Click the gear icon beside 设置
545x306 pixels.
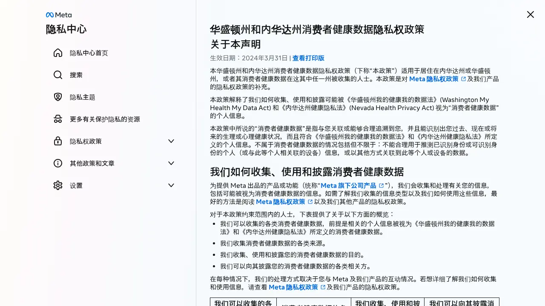58,185
